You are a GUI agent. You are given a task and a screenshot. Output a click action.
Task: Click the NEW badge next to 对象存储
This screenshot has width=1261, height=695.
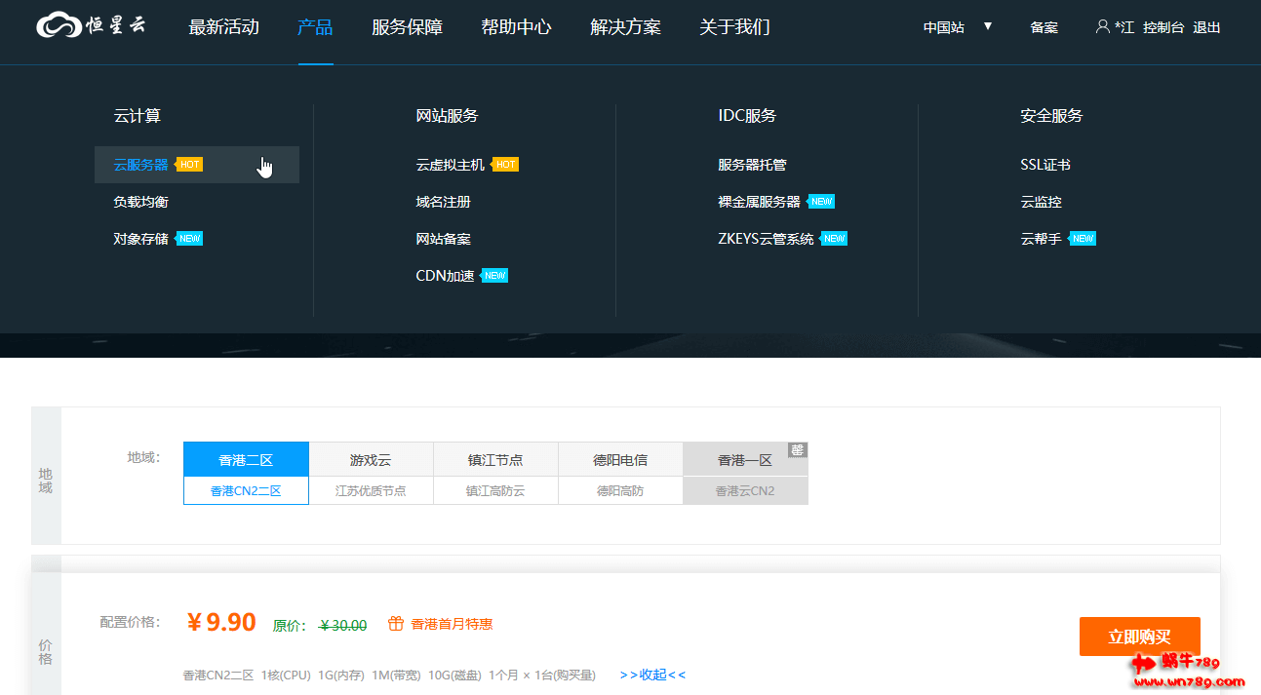(189, 239)
